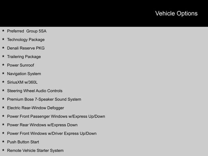Click the star bullet beside Preferred Group 5SA
Viewport: 208px width, 156px height.
(x=3, y=31)
